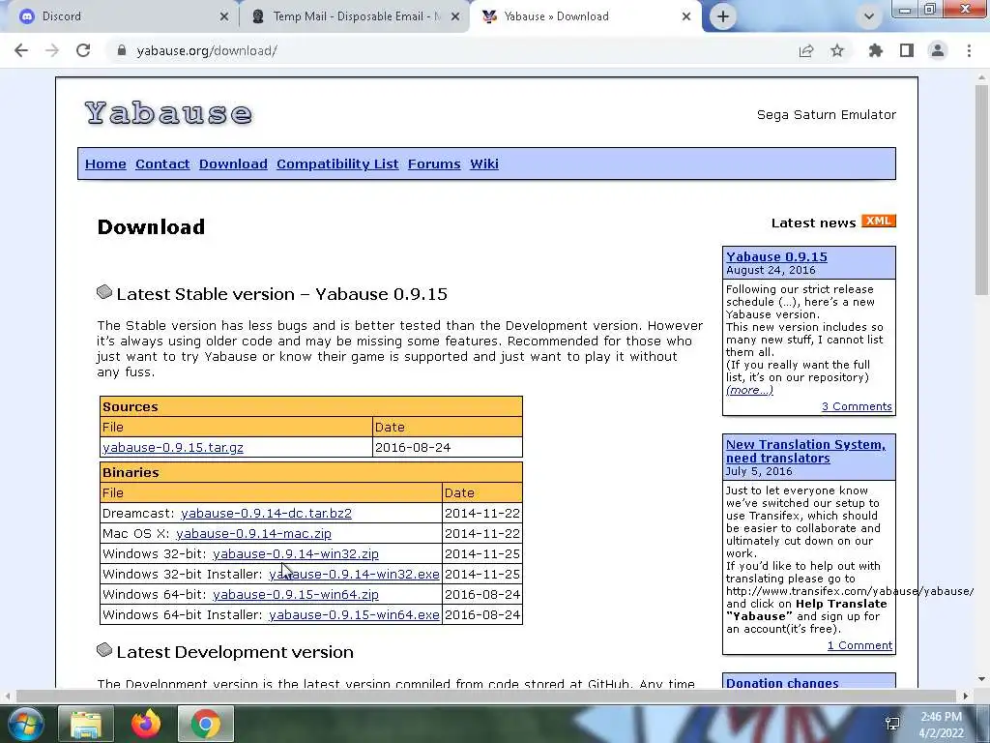Click the Sega Saturn Emulator tagline
The image size is (990, 743).
(x=827, y=114)
